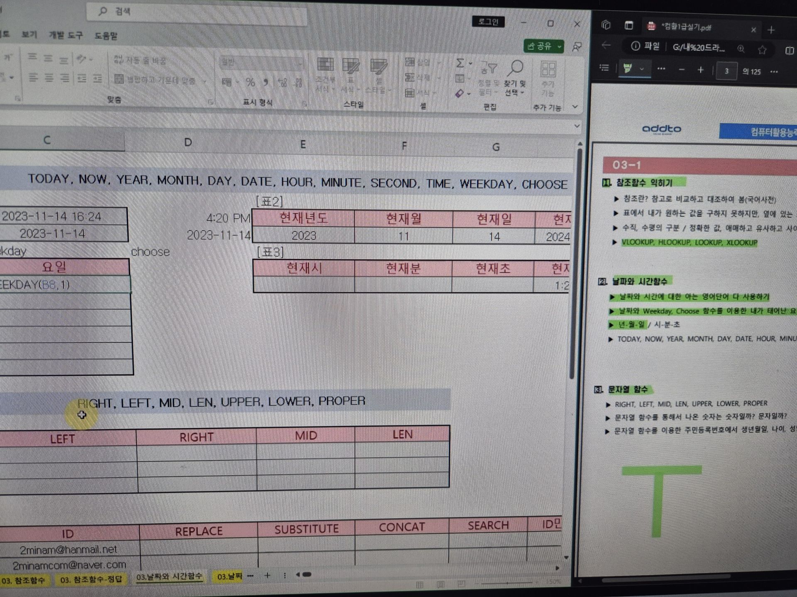Select PDF highlighter pen tool

628,69
